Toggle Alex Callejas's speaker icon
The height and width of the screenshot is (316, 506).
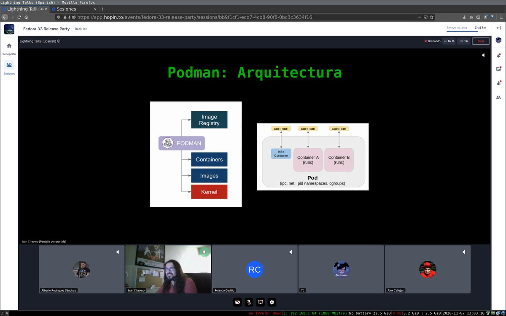(x=463, y=252)
